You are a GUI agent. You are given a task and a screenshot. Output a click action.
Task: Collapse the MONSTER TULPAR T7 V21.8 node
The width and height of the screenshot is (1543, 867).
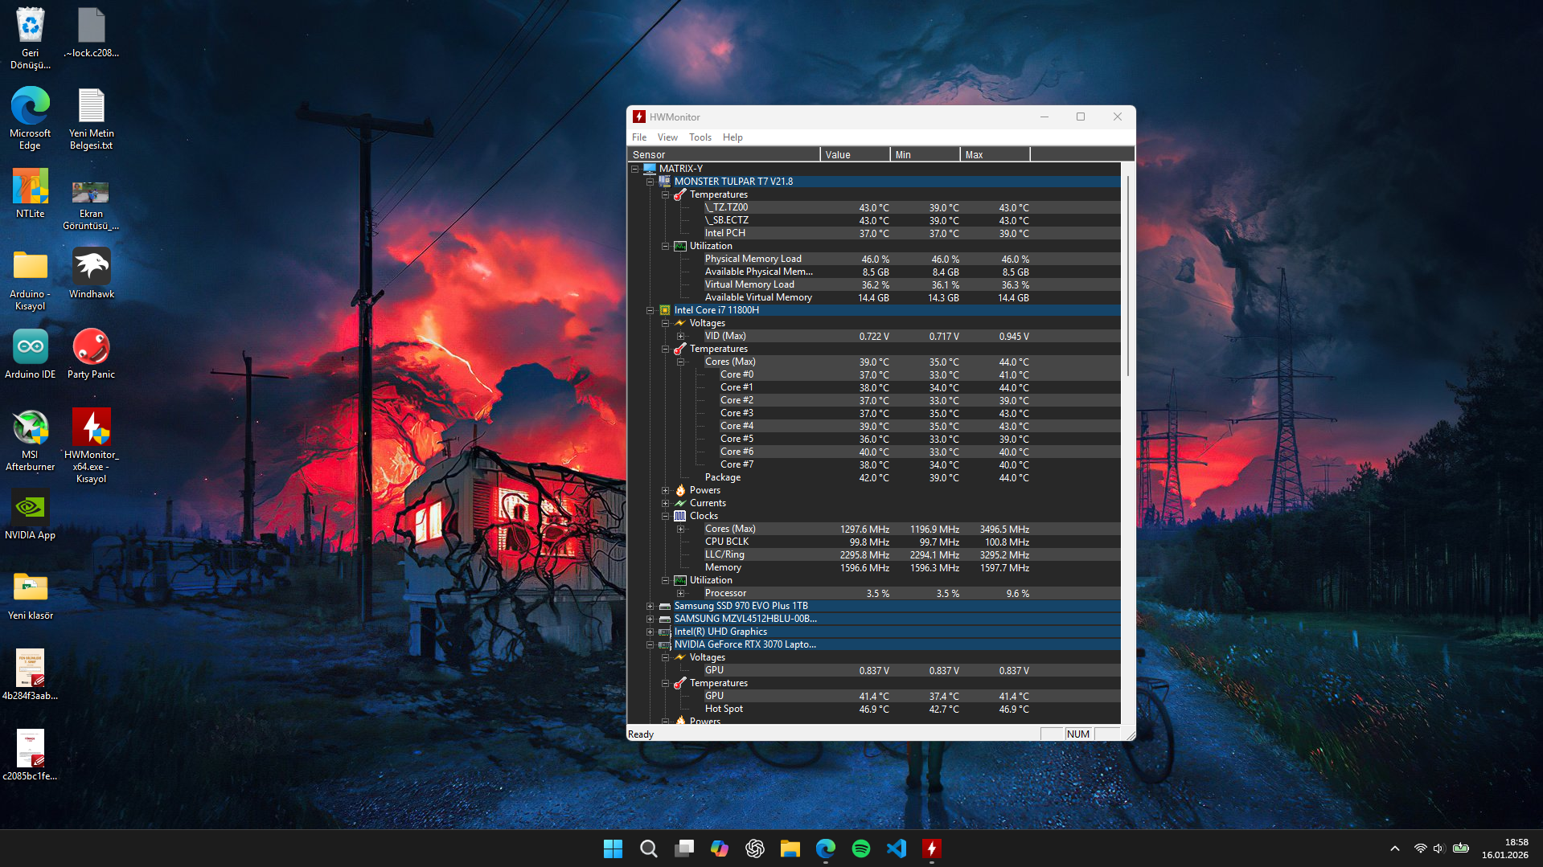click(650, 182)
